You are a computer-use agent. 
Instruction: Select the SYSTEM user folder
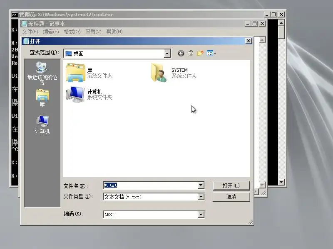[174, 73]
